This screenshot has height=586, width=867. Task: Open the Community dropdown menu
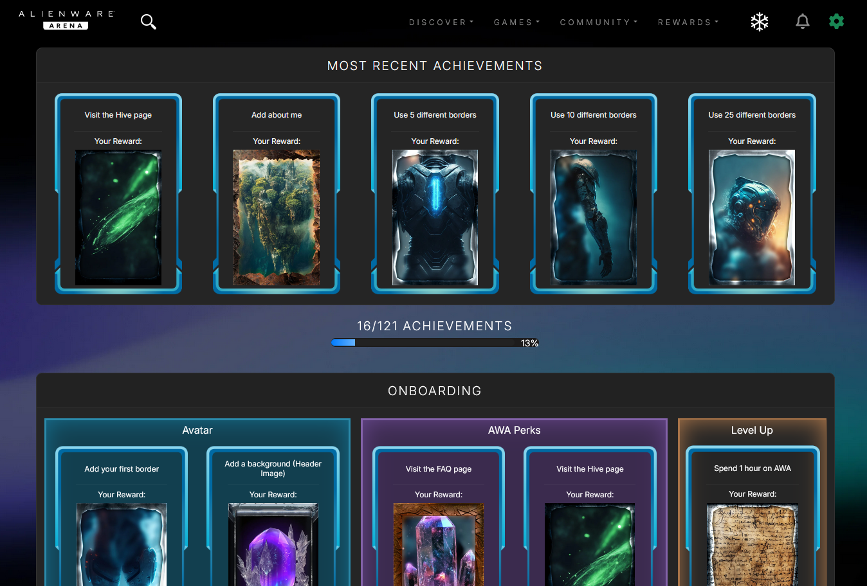(x=599, y=22)
